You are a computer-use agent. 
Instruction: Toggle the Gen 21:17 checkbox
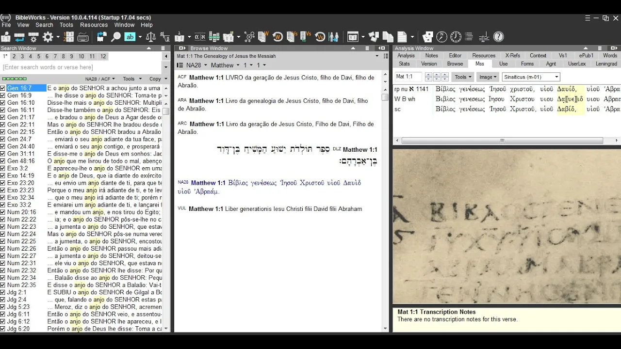[x=3, y=117]
